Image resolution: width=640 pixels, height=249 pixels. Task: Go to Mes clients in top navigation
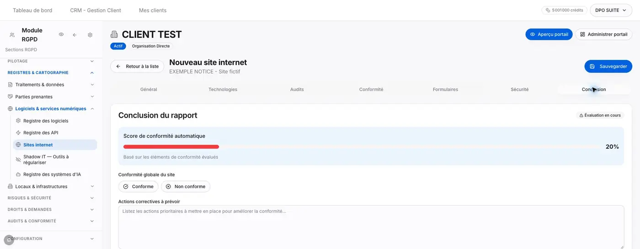tap(153, 10)
